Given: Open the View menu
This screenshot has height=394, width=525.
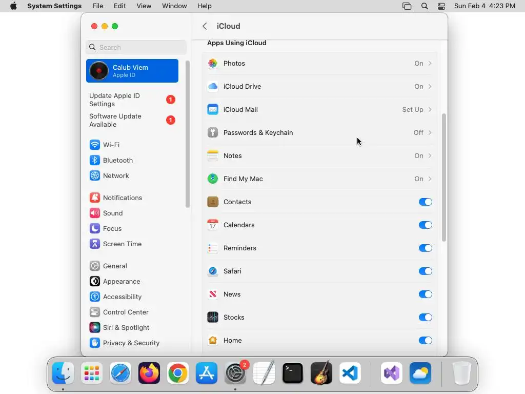Looking at the screenshot, I should pyautogui.click(x=144, y=6).
